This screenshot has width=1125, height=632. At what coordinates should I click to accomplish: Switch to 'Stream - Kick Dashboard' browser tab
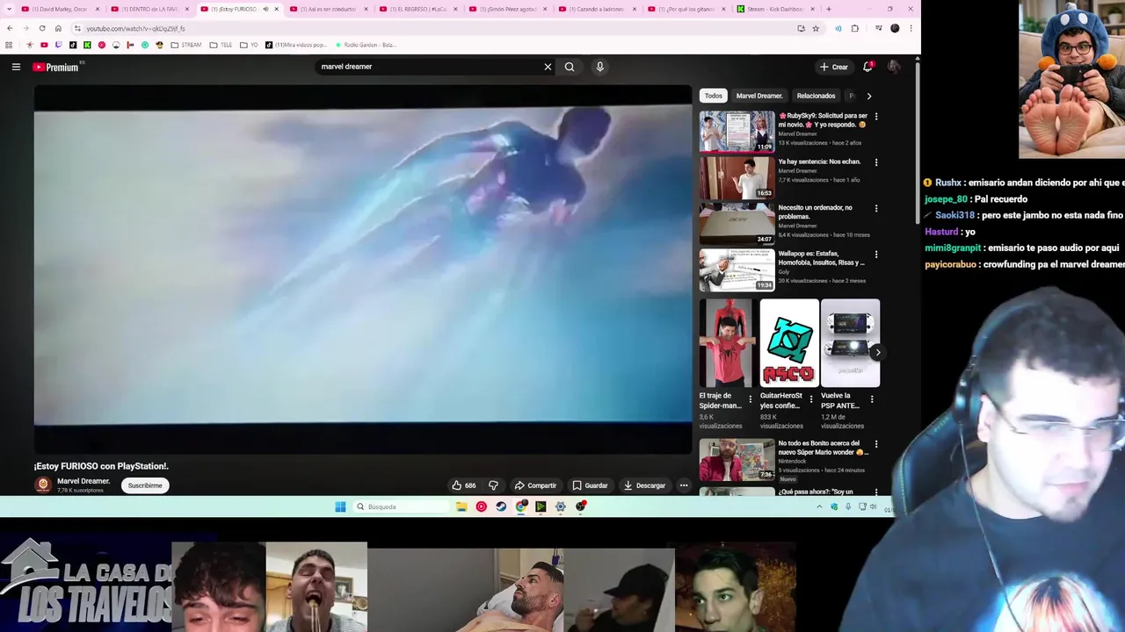777,9
